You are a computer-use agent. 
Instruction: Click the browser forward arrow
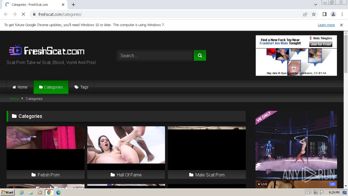15,14
